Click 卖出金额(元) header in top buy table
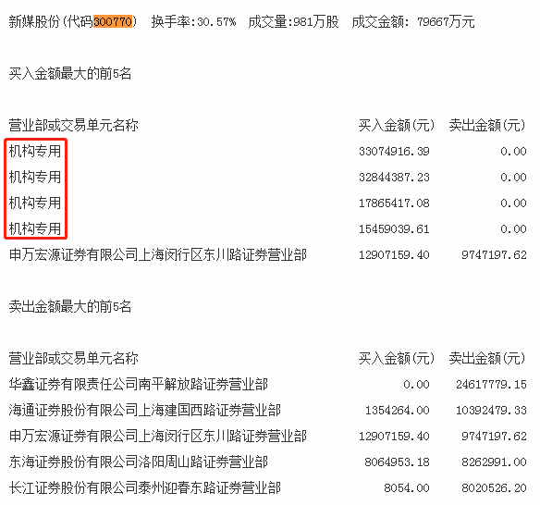The height and width of the screenshot is (505, 540). [x=487, y=126]
